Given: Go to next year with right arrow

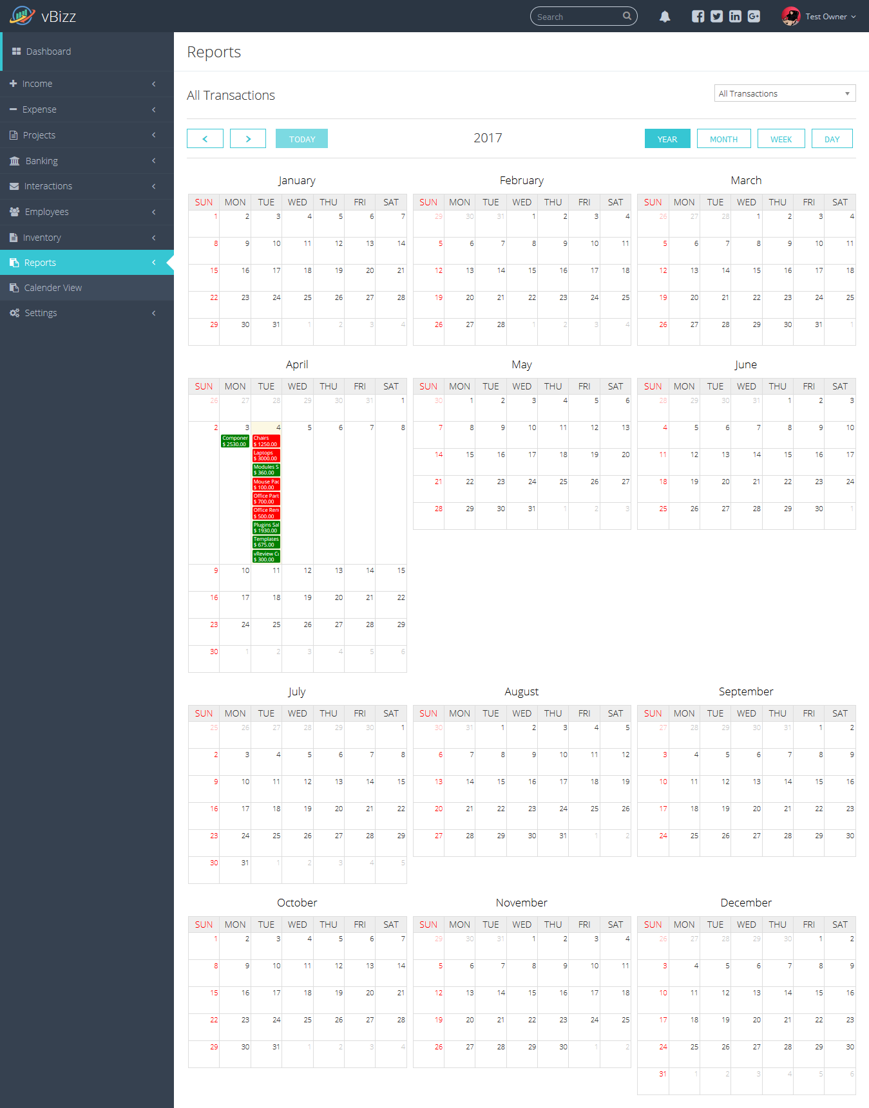Looking at the screenshot, I should [x=248, y=139].
